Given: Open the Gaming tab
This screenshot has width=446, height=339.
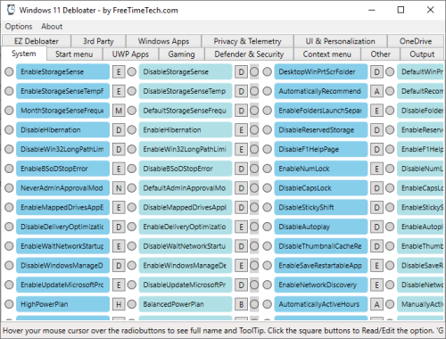Looking at the screenshot, I should (181, 54).
